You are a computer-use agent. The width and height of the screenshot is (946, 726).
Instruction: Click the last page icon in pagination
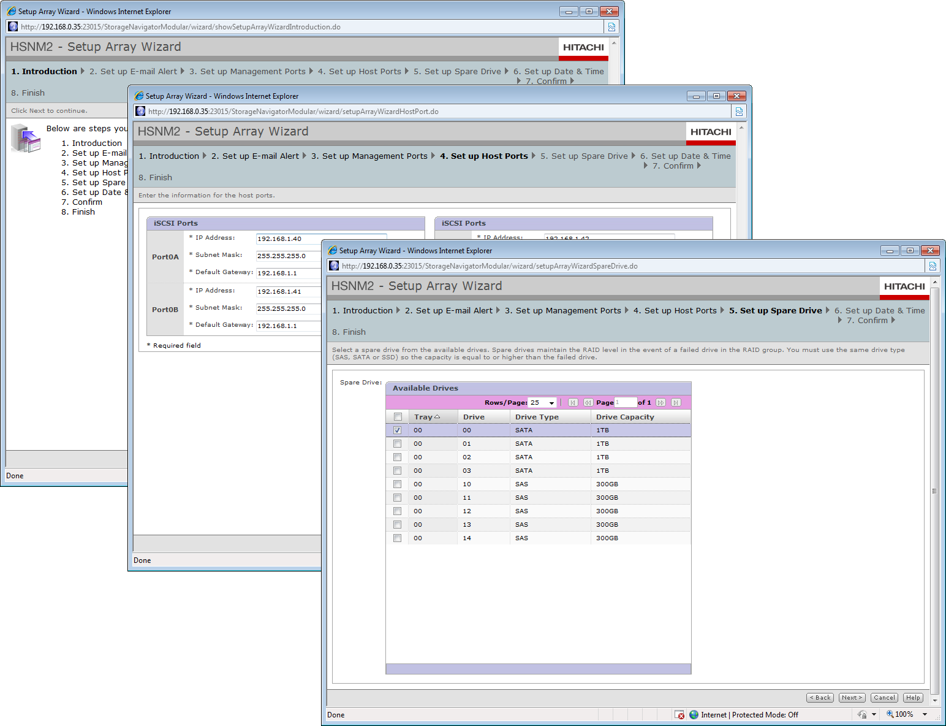pos(676,403)
